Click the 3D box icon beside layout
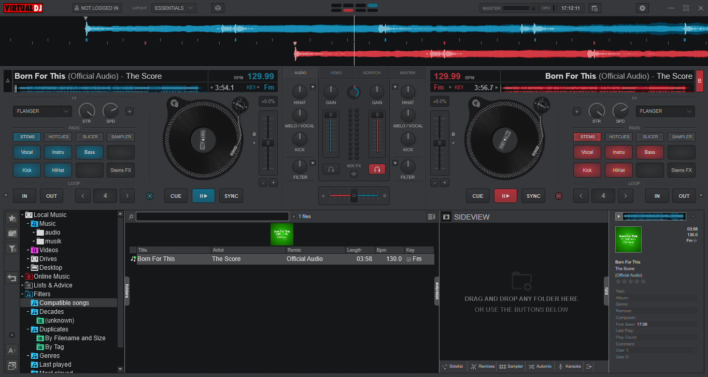Screen dimensions: 708x377 (x=218, y=8)
